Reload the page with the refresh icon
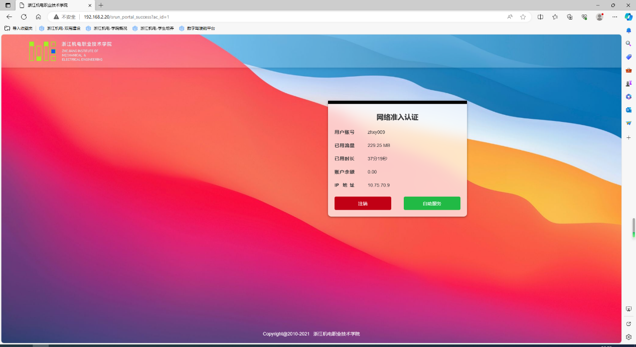This screenshot has height=347, width=636. [24, 17]
